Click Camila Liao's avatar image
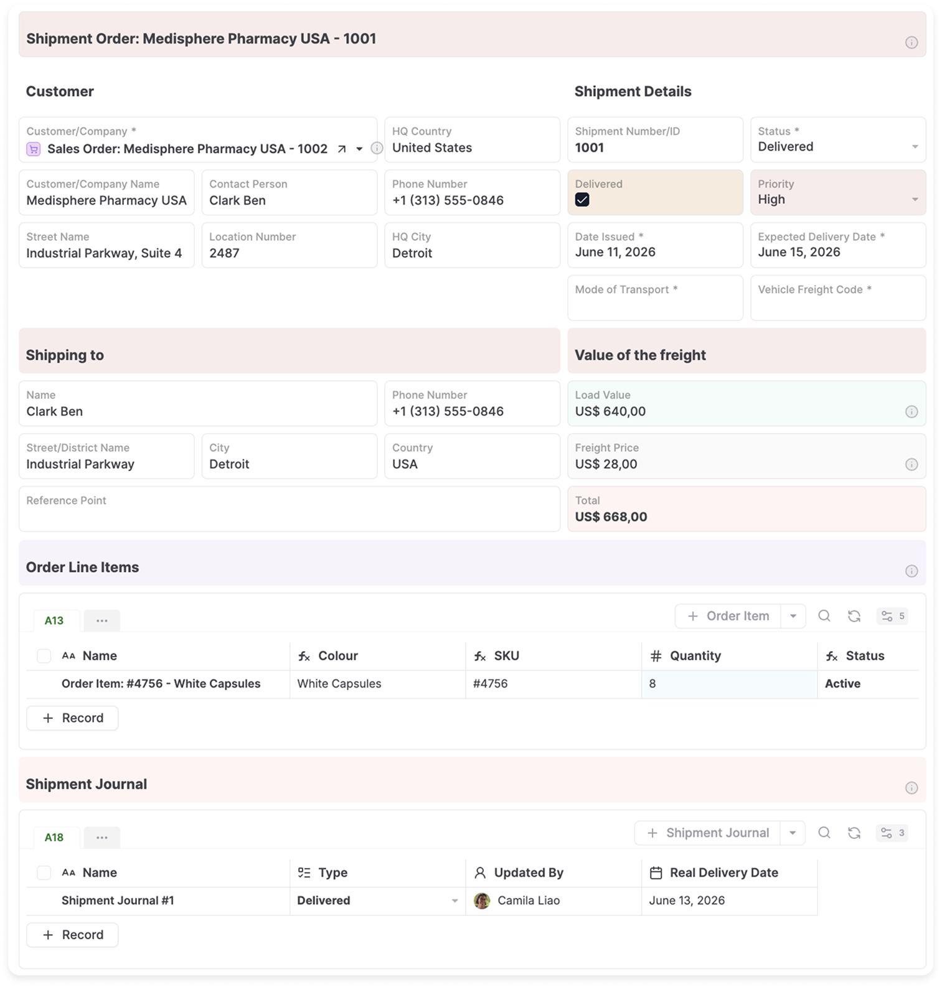Screen dimensions: 942x987 (x=482, y=900)
